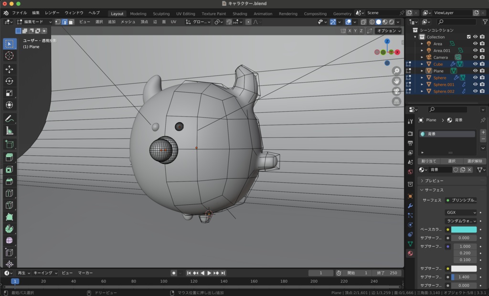489x296 pixels.
Task: Click the 割り当て (Assign) material button
Action: 428,161
